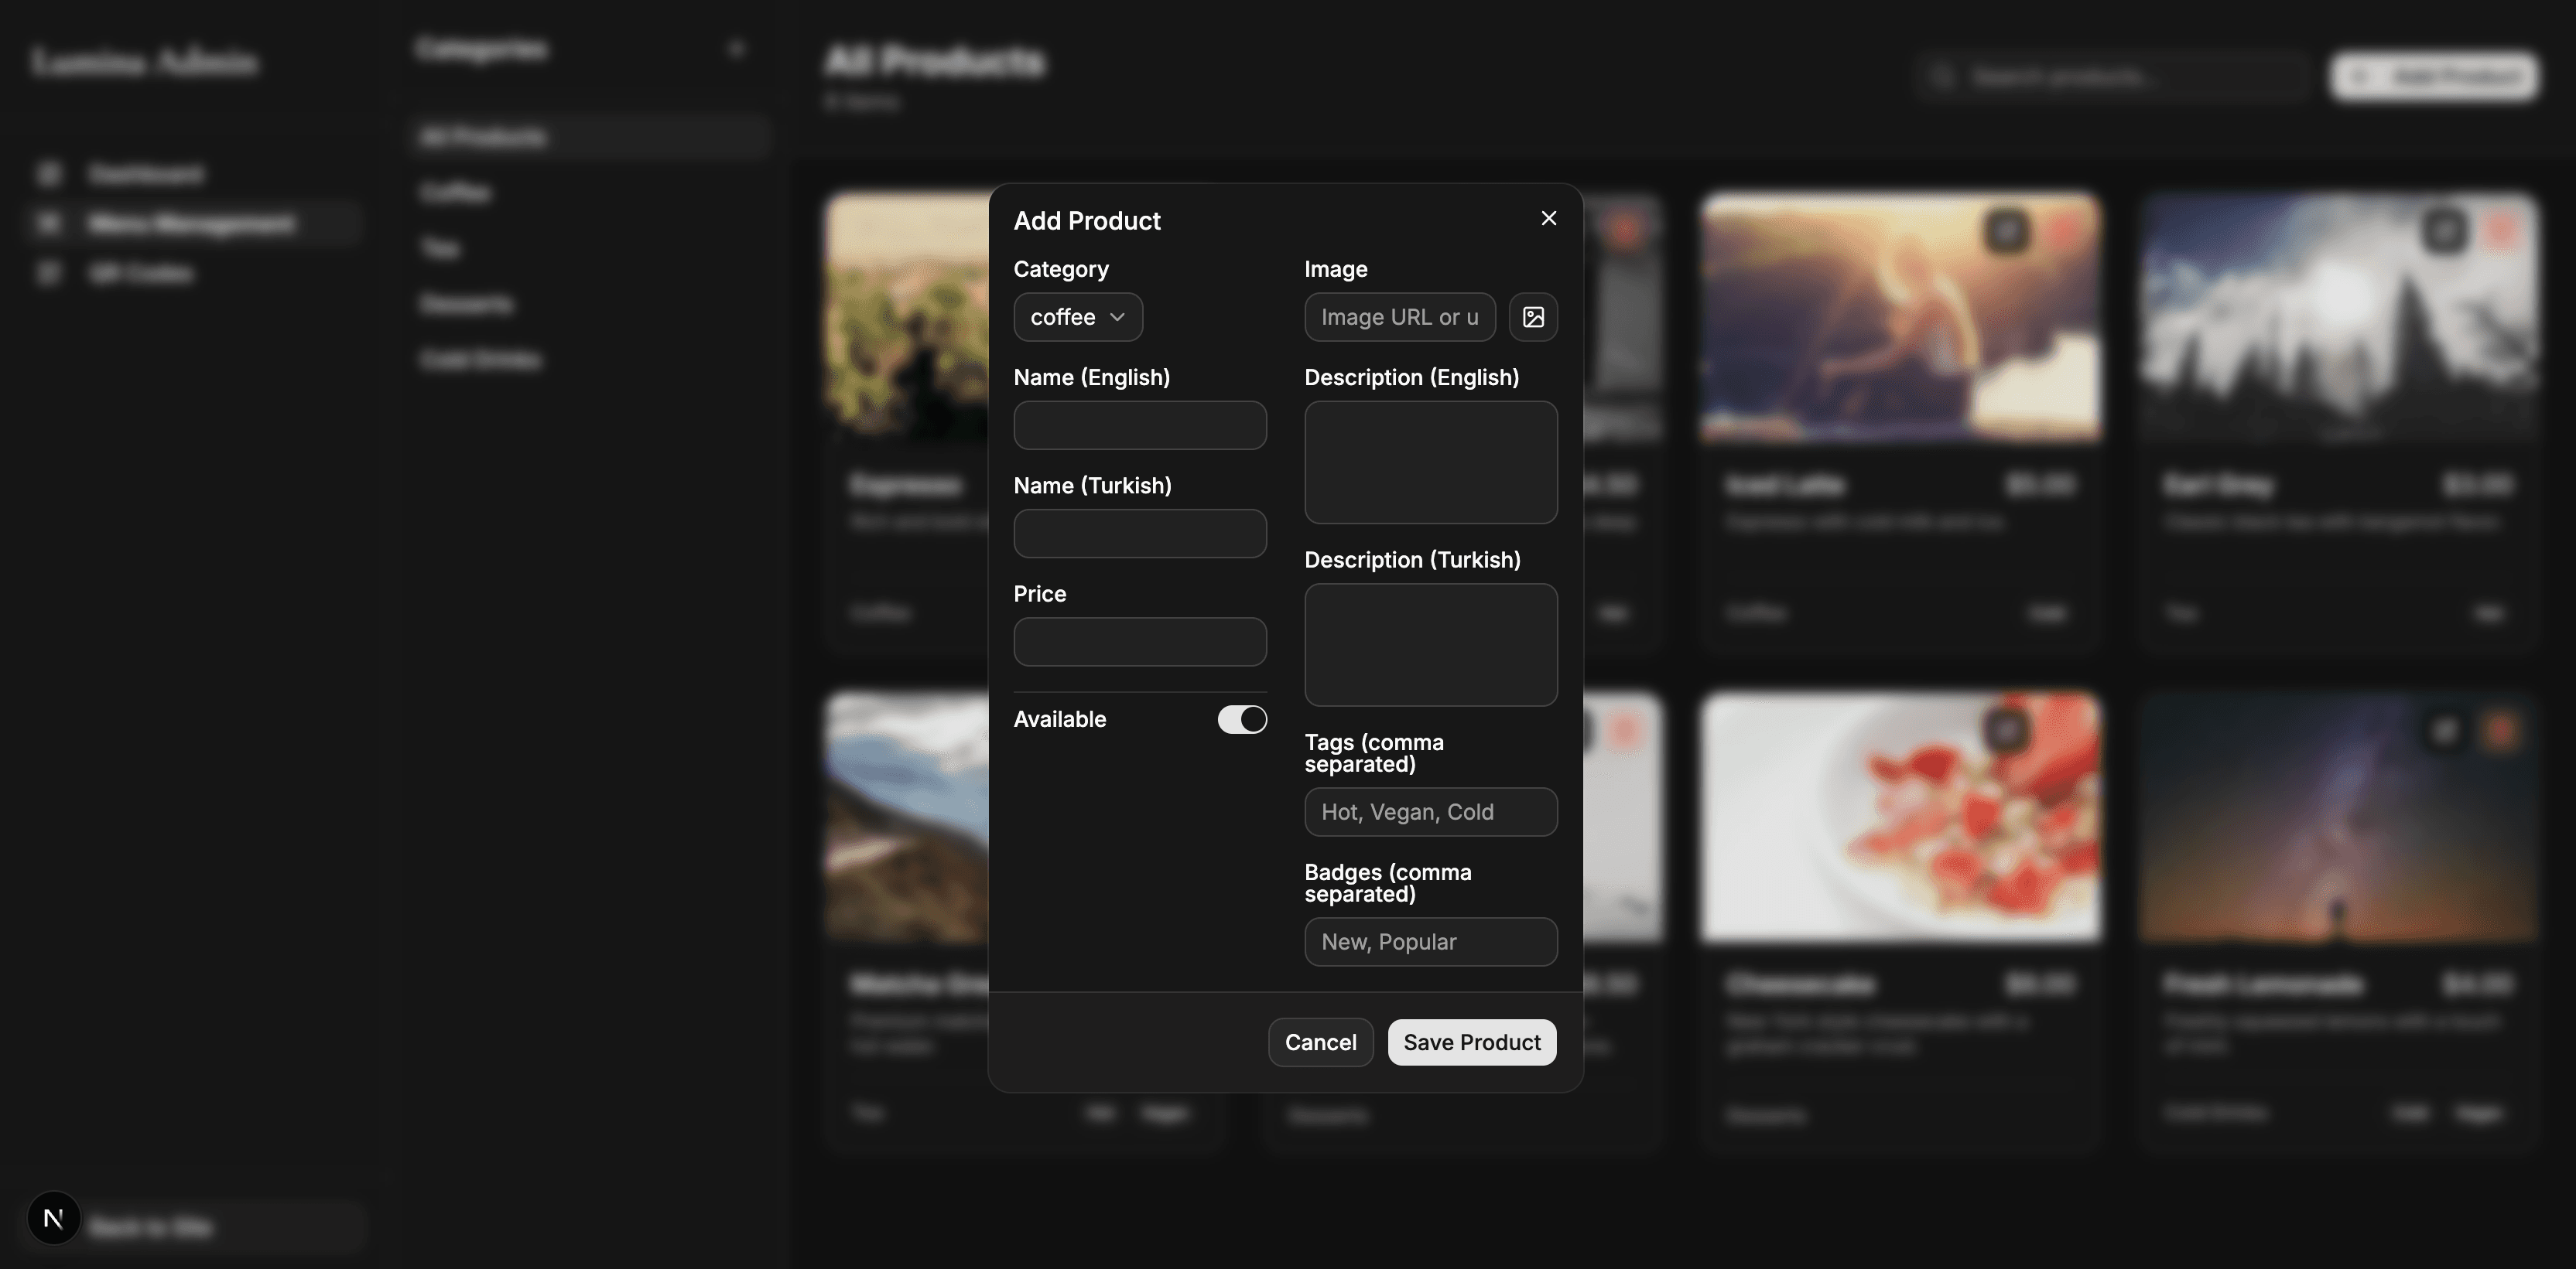The height and width of the screenshot is (1269, 2576).
Task: Click the Image URL input field
Action: [x=1400, y=317]
